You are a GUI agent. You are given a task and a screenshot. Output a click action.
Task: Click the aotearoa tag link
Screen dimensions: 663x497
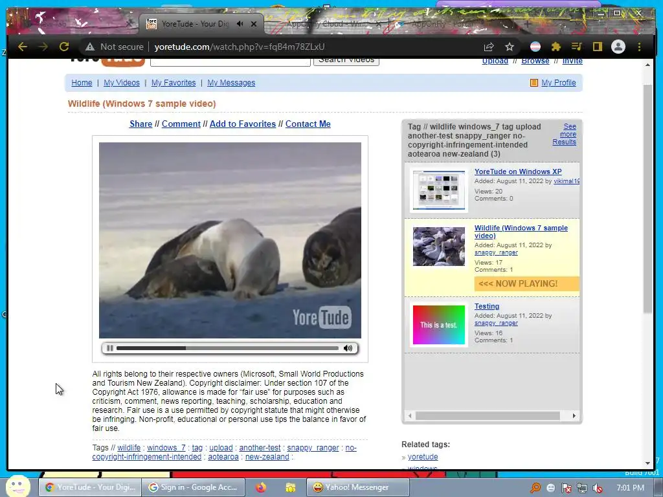click(x=223, y=457)
